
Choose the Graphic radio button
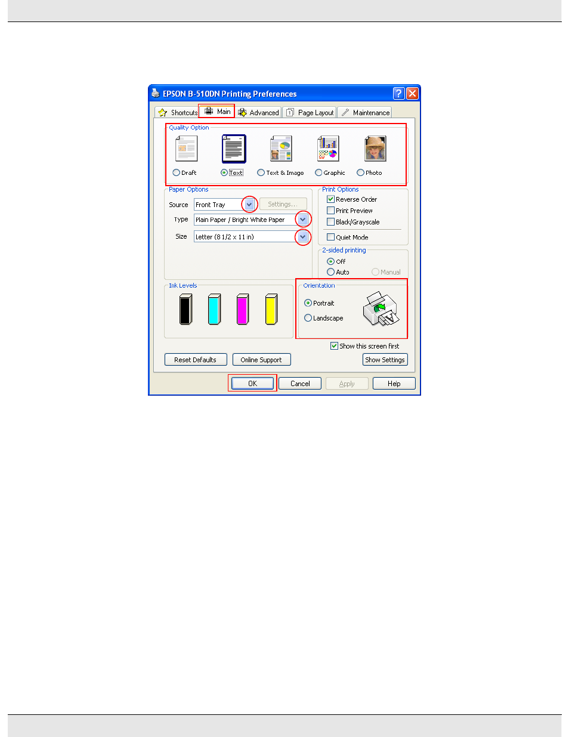point(318,172)
